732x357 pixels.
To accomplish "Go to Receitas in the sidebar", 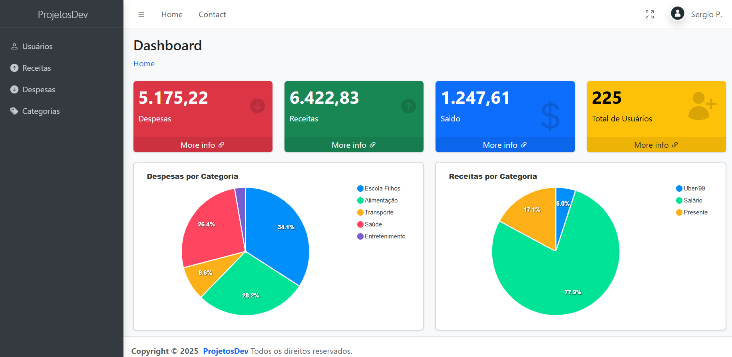I will tap(36, 68).
